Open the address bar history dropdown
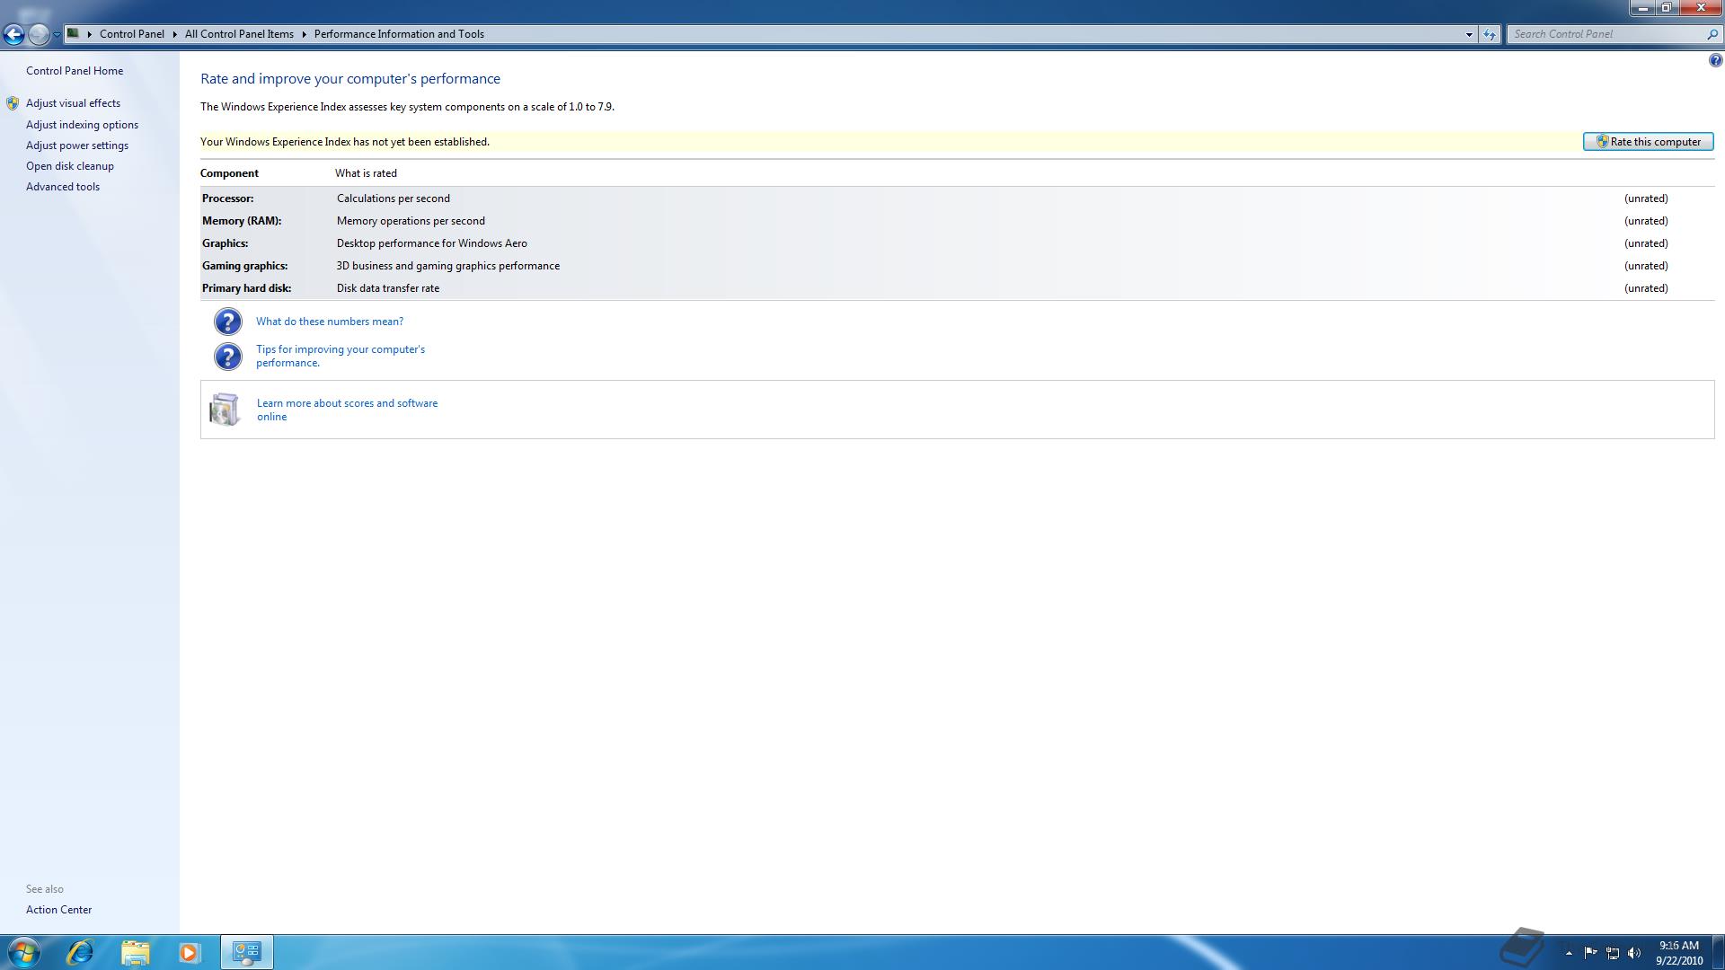This screenshot has width=1725, height=970. coord(1469,34)
